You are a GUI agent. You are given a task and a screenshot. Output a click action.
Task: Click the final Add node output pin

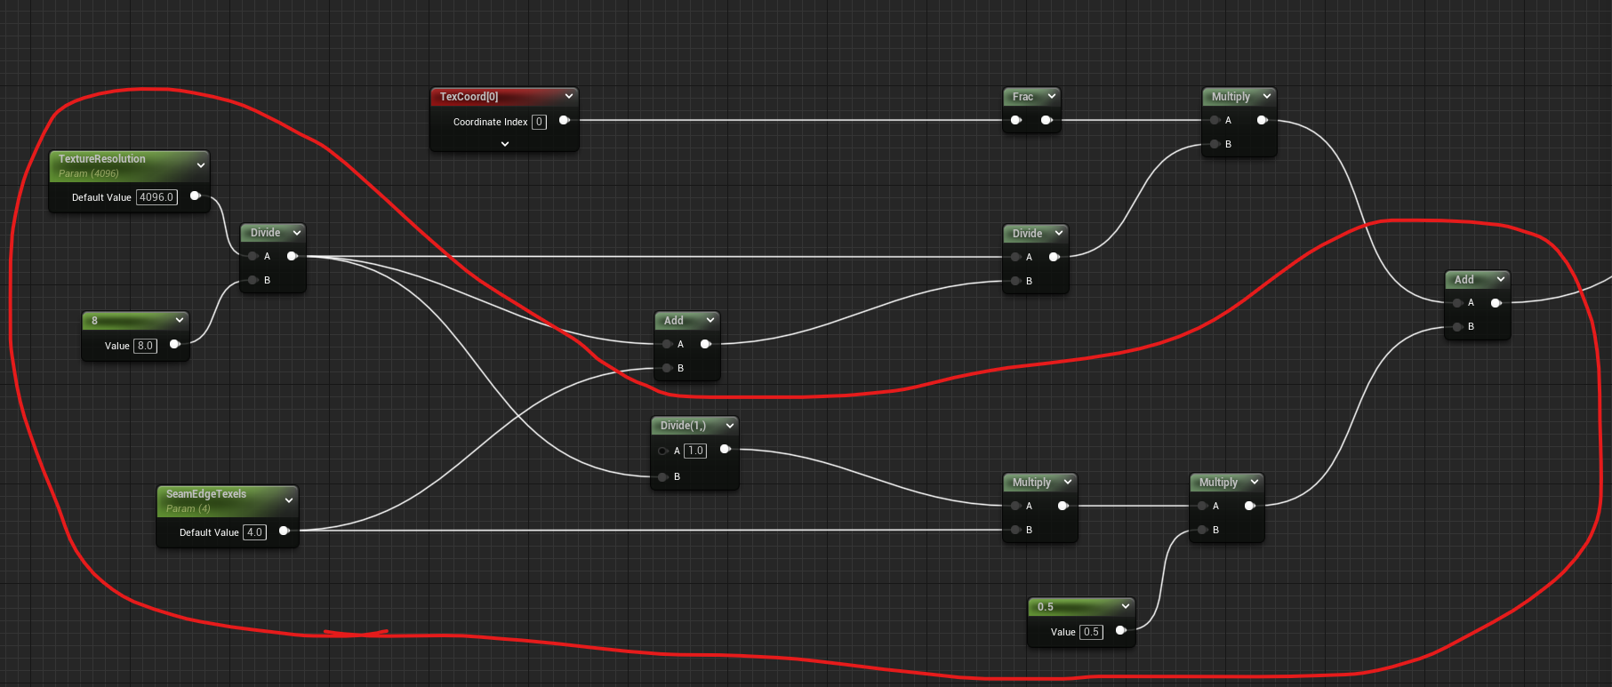click(x=1496, y=303)
